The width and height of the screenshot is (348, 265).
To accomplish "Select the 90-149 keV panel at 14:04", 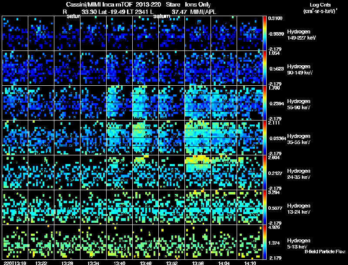I will click(x=224, y=68).
